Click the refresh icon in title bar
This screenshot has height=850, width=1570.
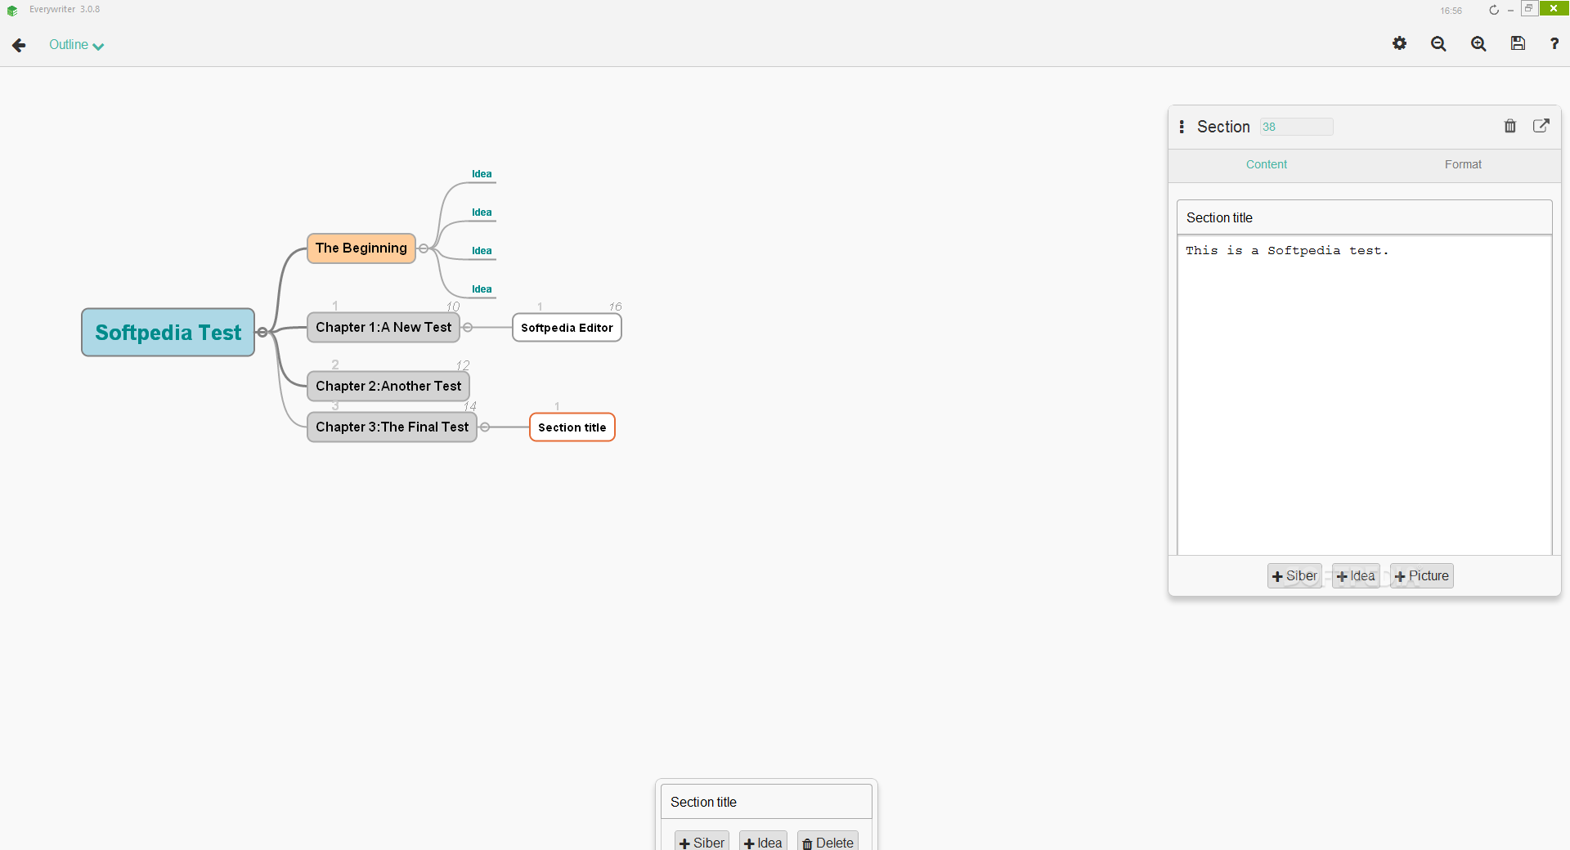point(1494,10)
